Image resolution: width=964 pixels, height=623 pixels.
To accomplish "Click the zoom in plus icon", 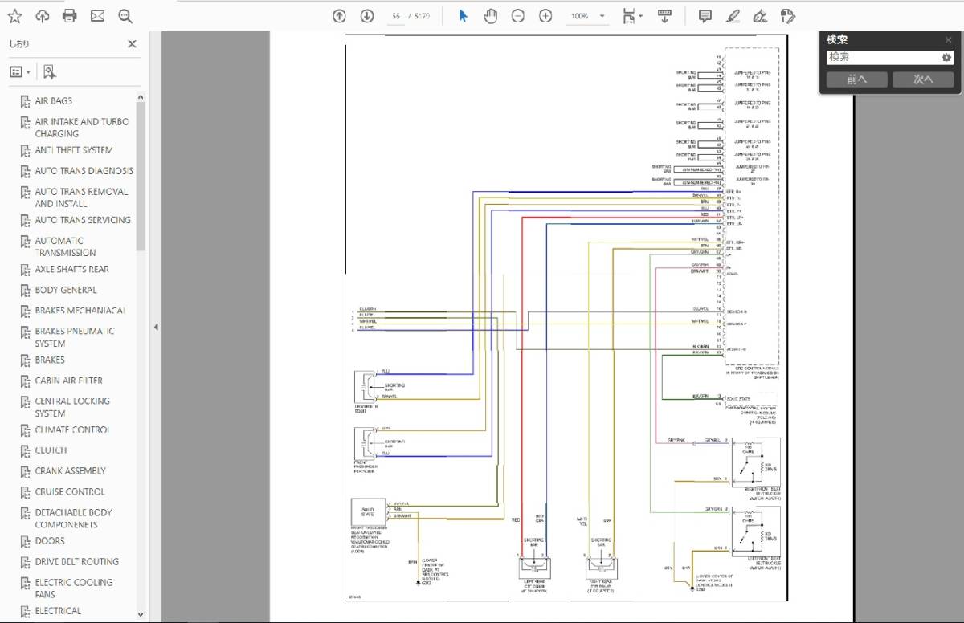I will 545,15.
